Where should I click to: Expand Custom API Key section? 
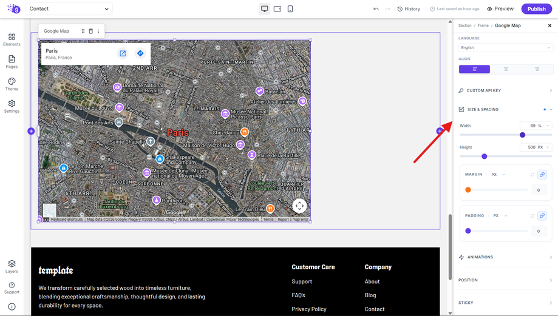tap(506, 90)
